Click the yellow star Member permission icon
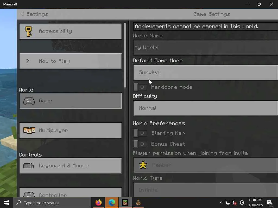This screenshot has width=278, height=208. [143, 165]
